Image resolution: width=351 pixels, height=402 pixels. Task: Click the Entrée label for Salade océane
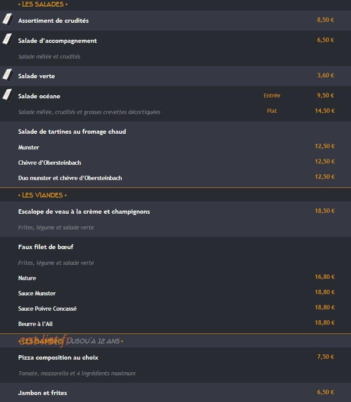[272, 95]
